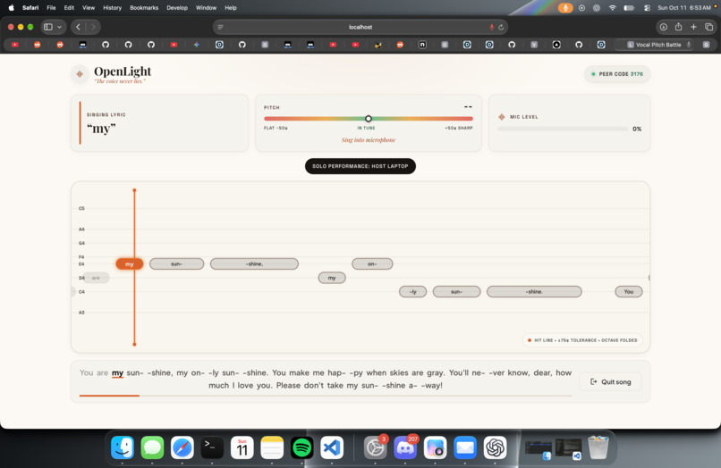Go forward with Safari's forward arrow

pyautogui.click(x=93, y=27)
